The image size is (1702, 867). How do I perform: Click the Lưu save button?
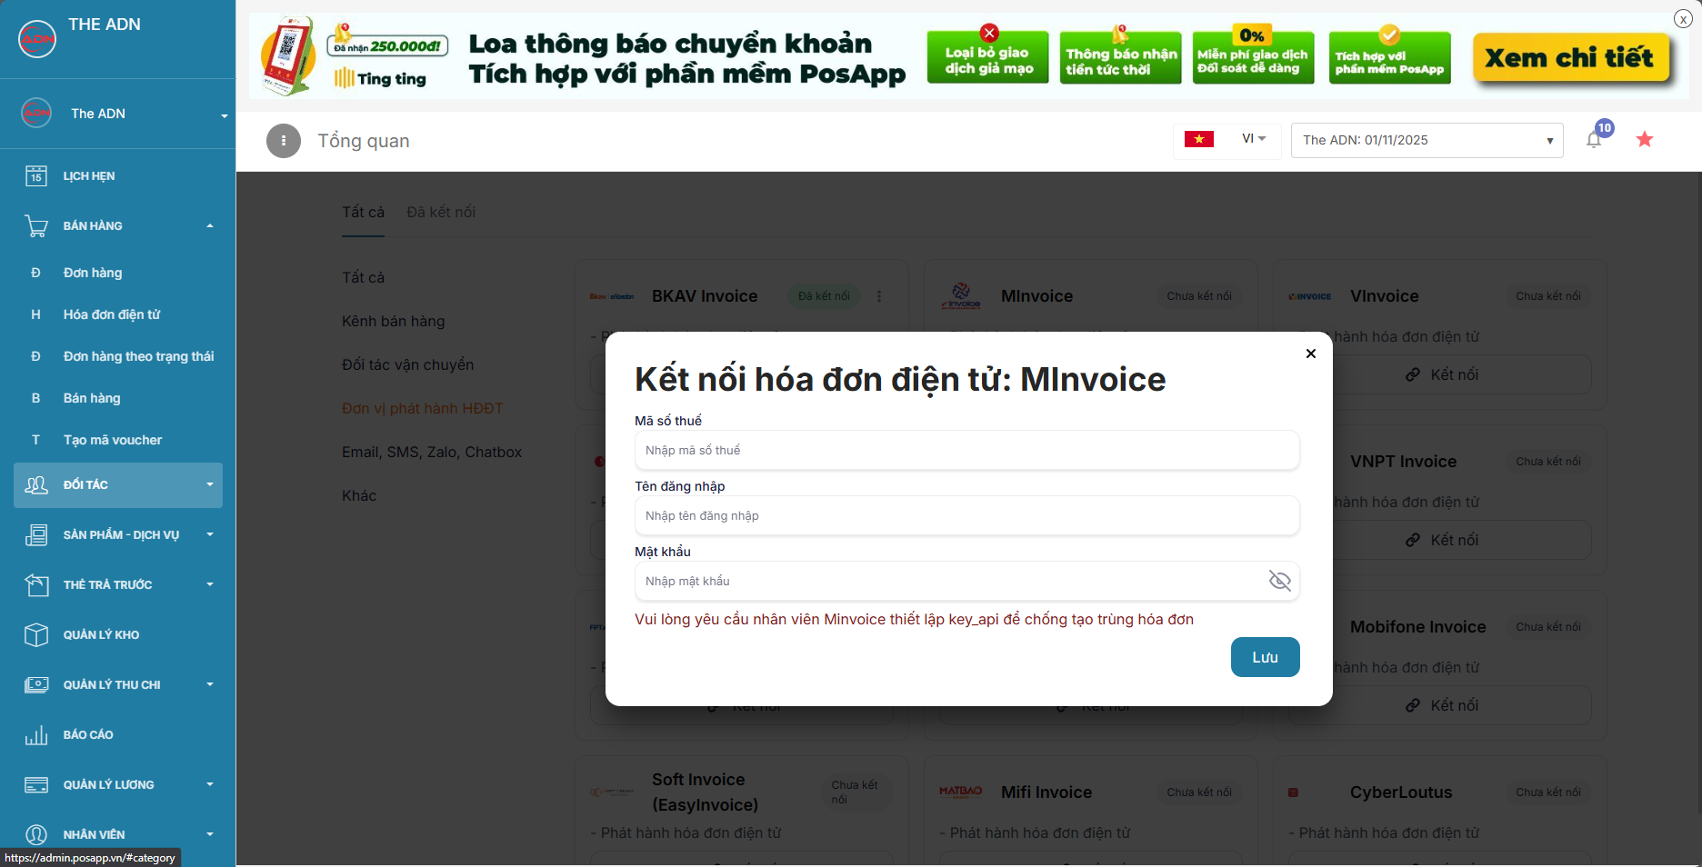click(1266, 657)
